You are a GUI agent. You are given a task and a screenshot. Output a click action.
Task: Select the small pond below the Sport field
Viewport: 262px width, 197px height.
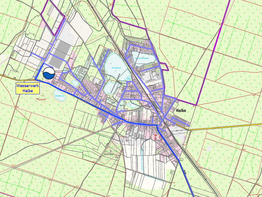(x=132, y=105)
